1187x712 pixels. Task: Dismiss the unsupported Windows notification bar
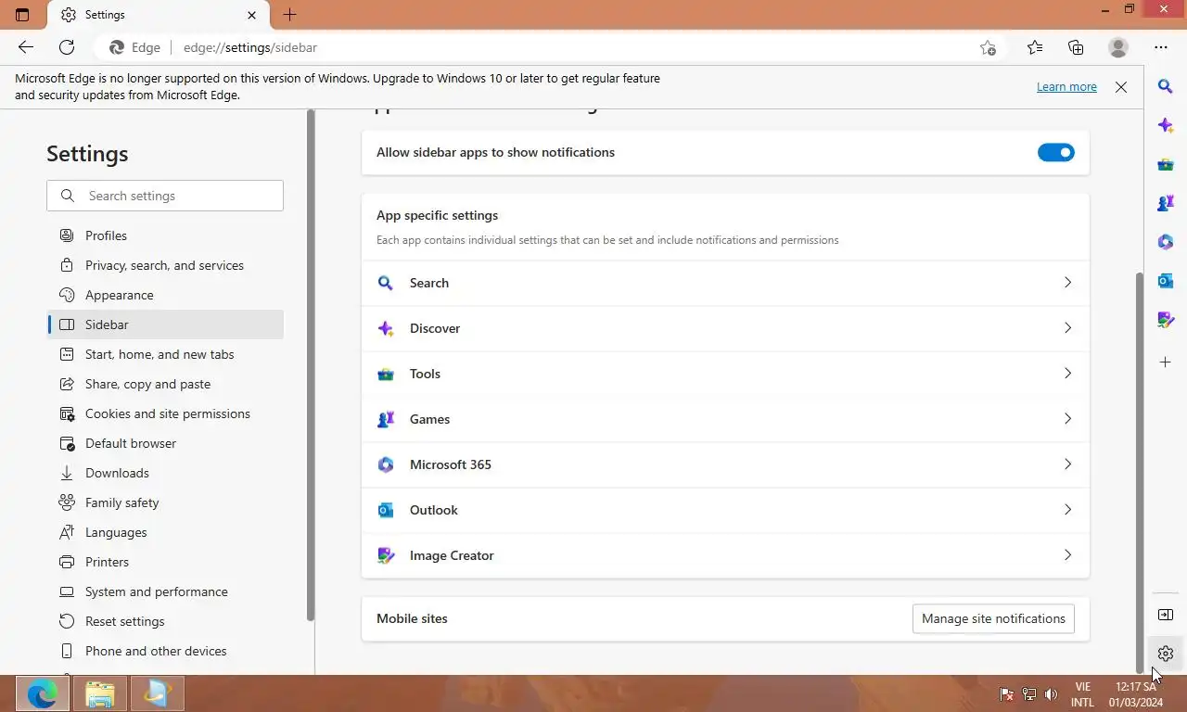[1121, 87]
